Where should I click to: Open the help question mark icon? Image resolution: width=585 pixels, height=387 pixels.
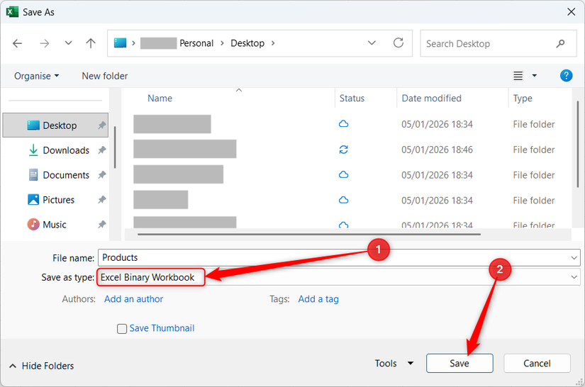coord(566,76)
